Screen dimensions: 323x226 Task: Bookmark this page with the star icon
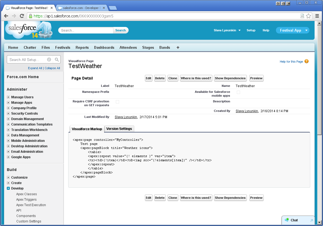(x=308, y=16)
